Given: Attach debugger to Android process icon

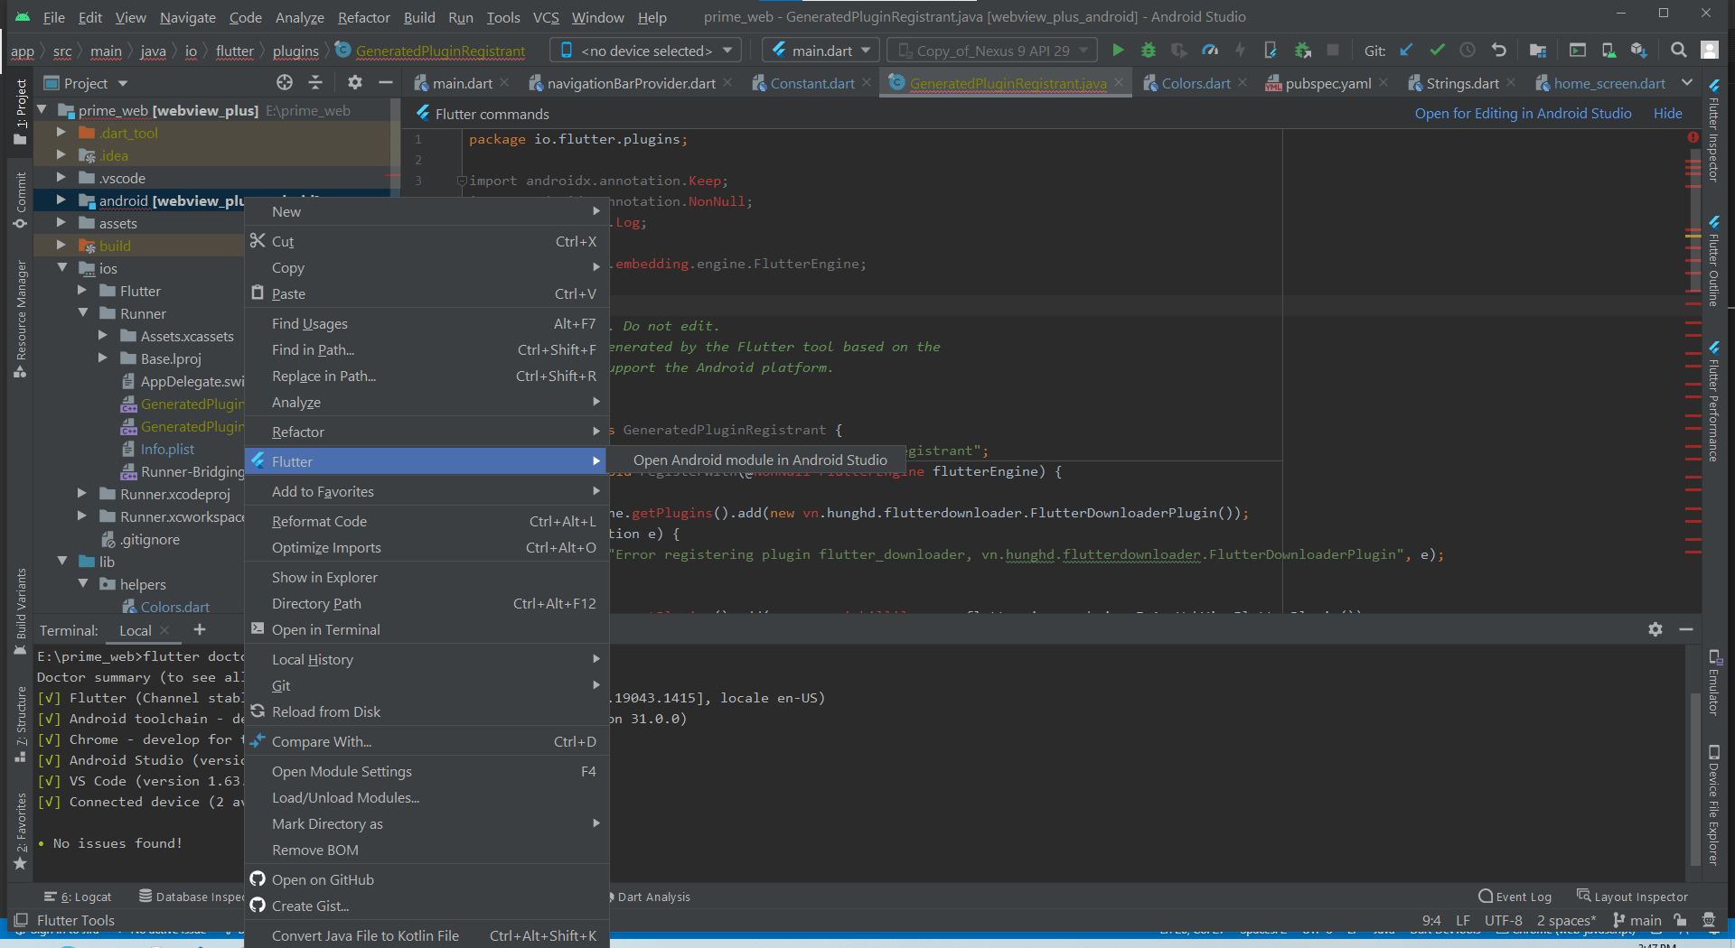Looking at the screenshot, I should pos(1302,51).
